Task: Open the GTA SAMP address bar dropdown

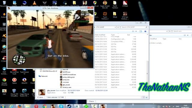Action: (115, 27)
